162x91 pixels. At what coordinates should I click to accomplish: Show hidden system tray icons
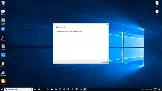[x=146, y=89]
